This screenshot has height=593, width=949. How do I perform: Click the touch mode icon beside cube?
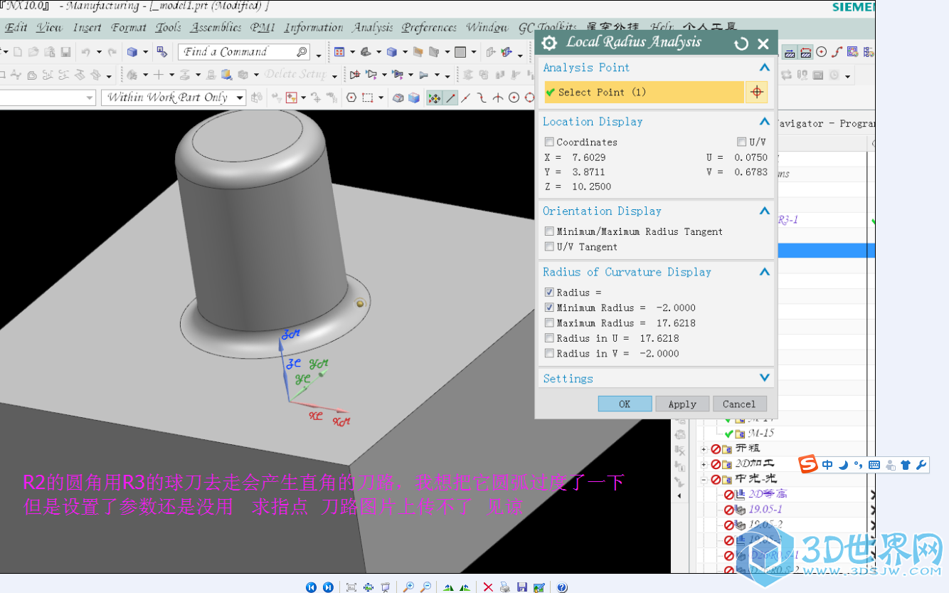(x=162, y=52)
